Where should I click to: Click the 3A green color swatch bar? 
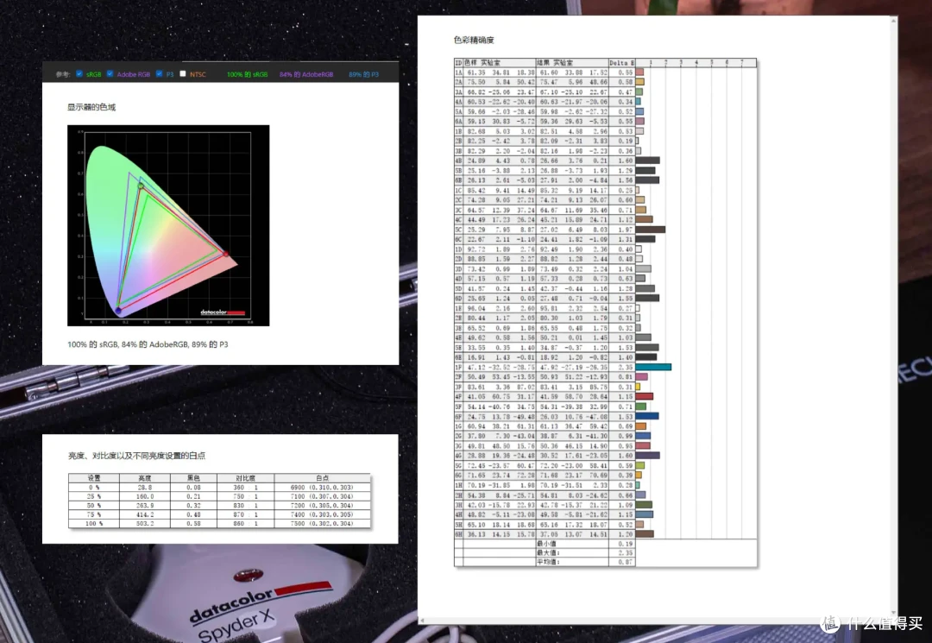[639, 91]
